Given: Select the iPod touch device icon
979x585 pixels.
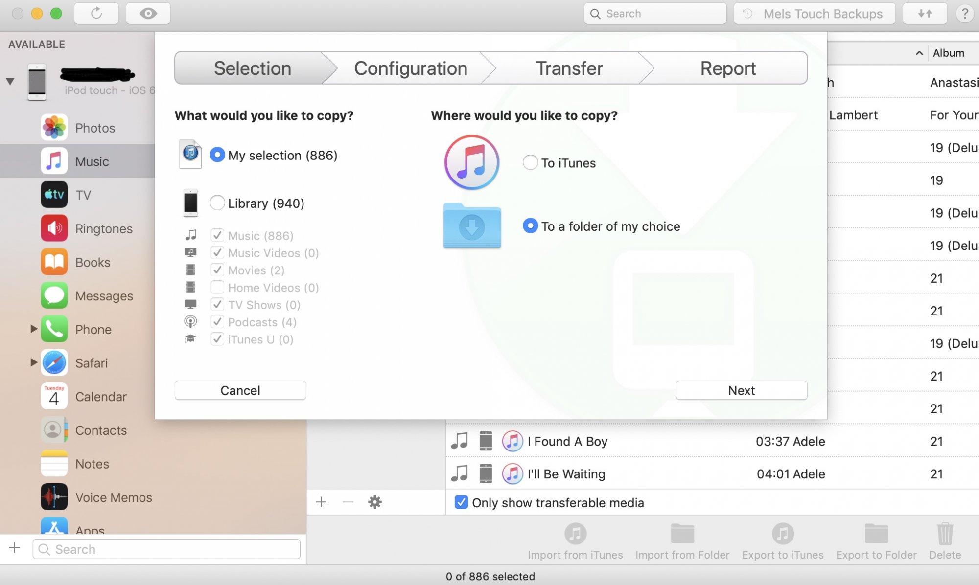Looking at the screenshot, I should [x=37, y=82].
